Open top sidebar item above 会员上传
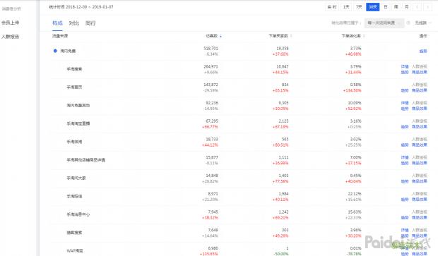Image resolution: width=438 pixels, height=256 pixels. (x=11, y=8)
